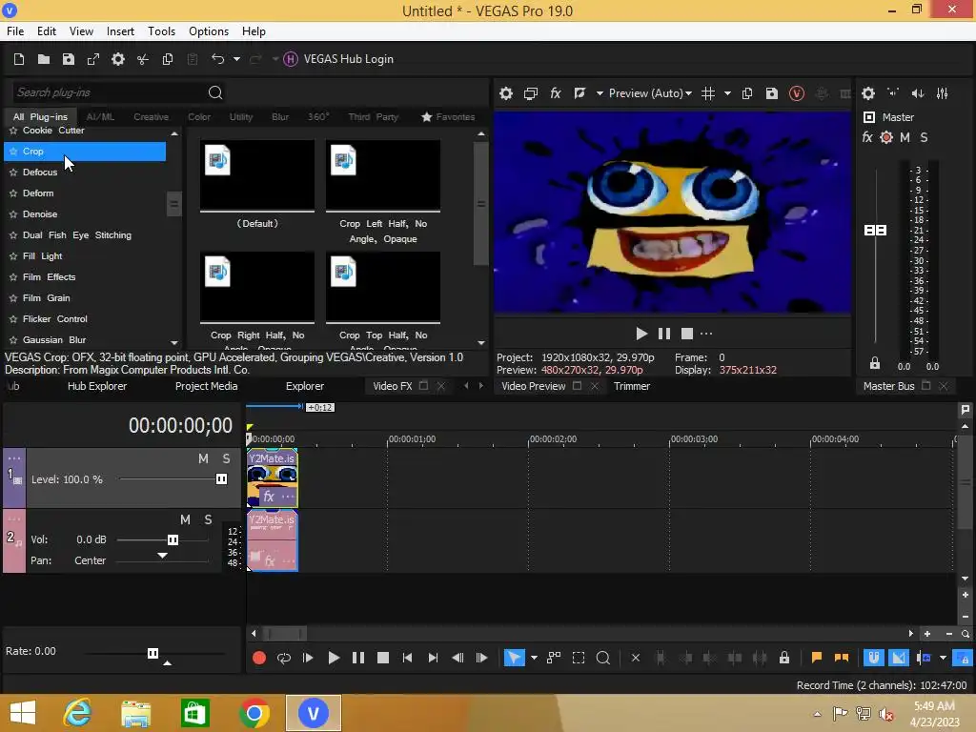Select the Zoom edit tool

coord(603,658)
